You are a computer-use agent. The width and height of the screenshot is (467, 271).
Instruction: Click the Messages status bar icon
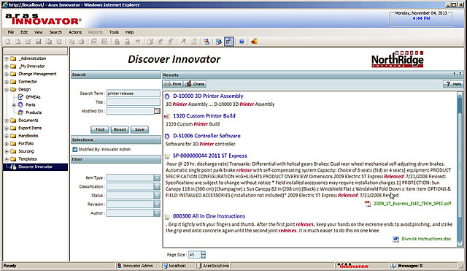[393, 266]
